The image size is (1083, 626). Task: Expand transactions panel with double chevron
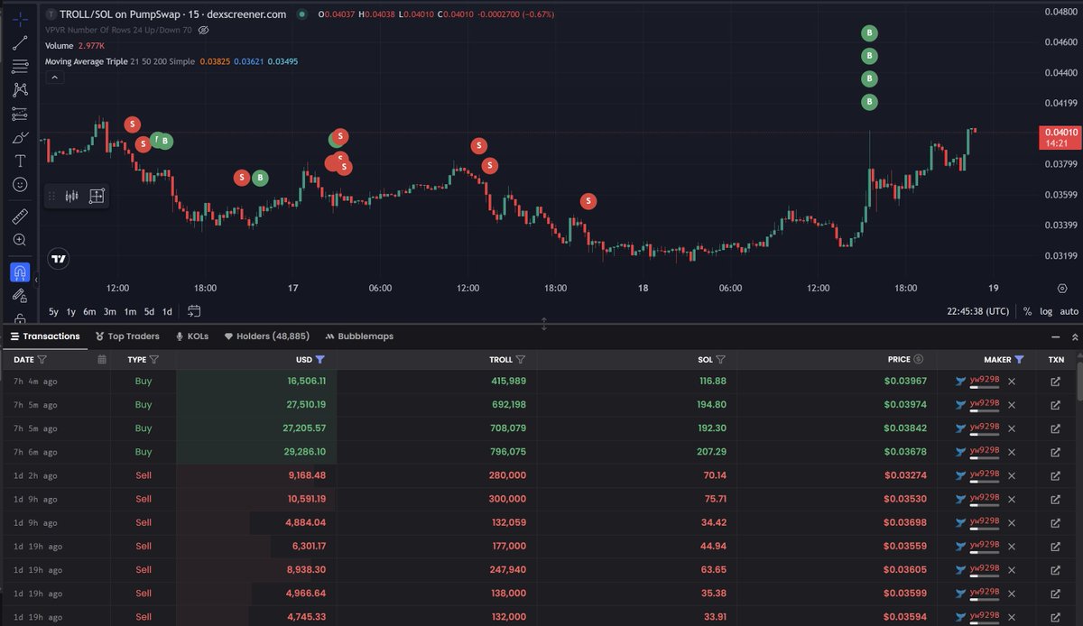coord(1075,336)
